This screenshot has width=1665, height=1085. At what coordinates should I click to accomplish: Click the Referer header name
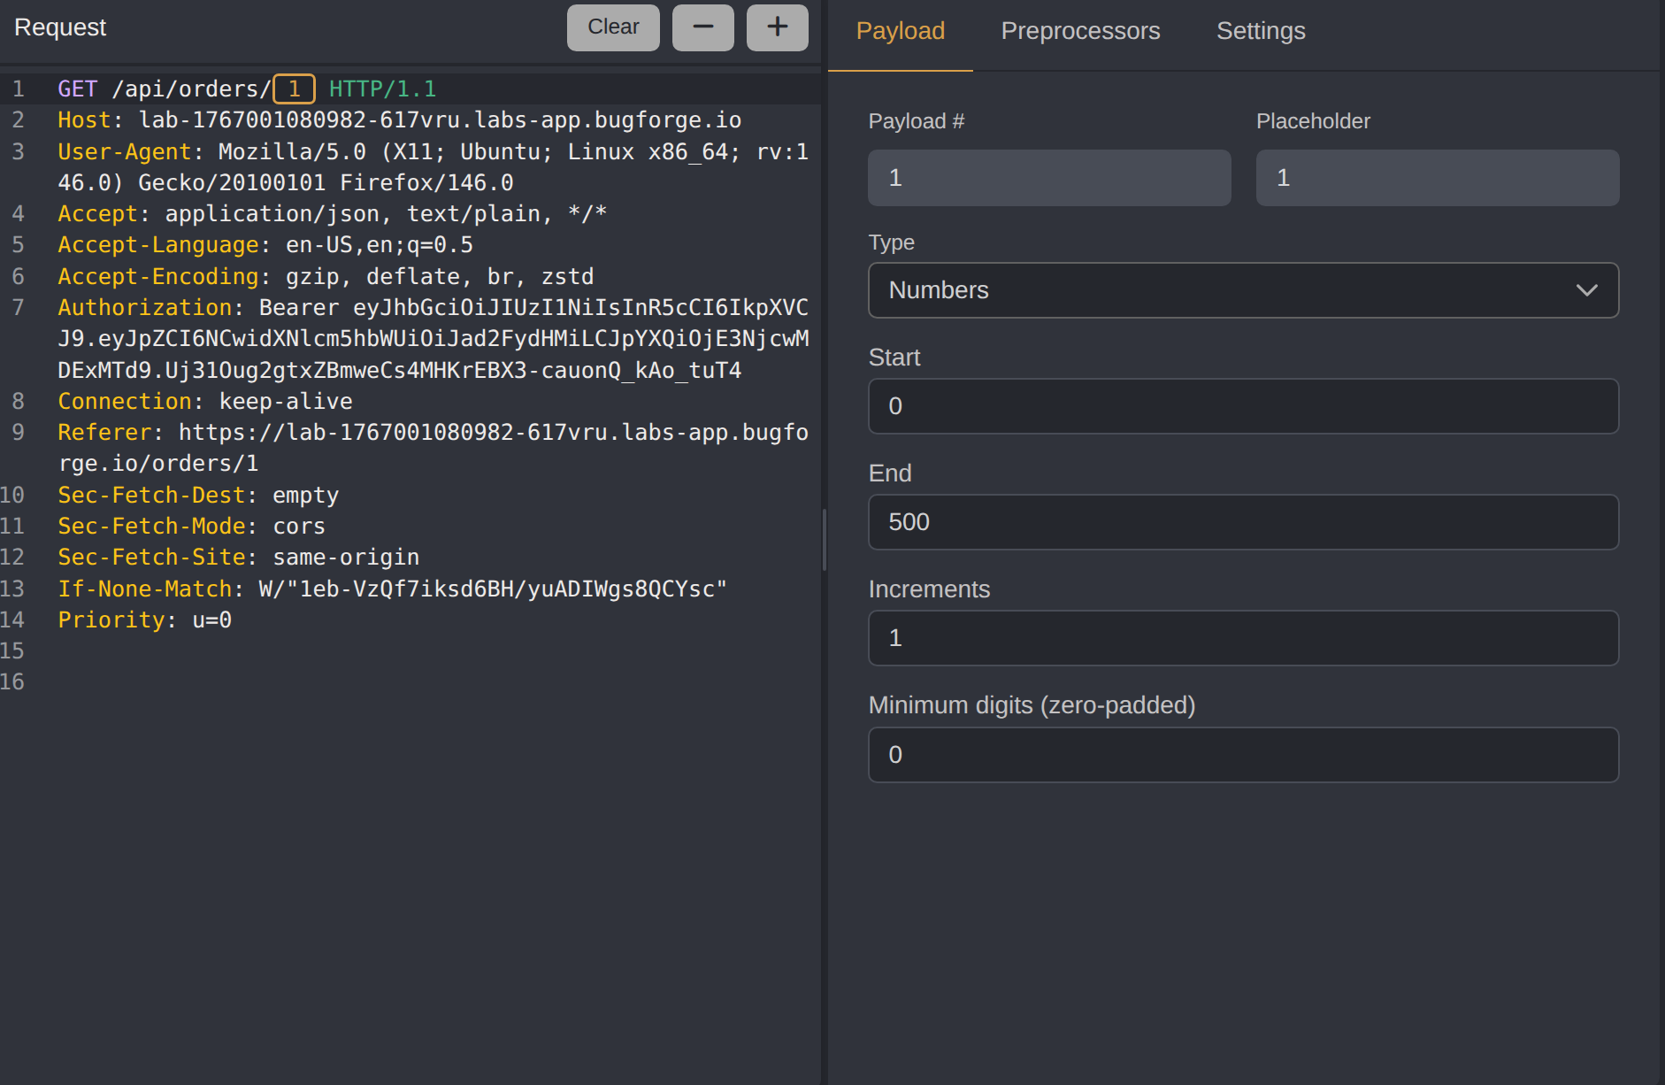pyautogui.click(x=104, y=433)
